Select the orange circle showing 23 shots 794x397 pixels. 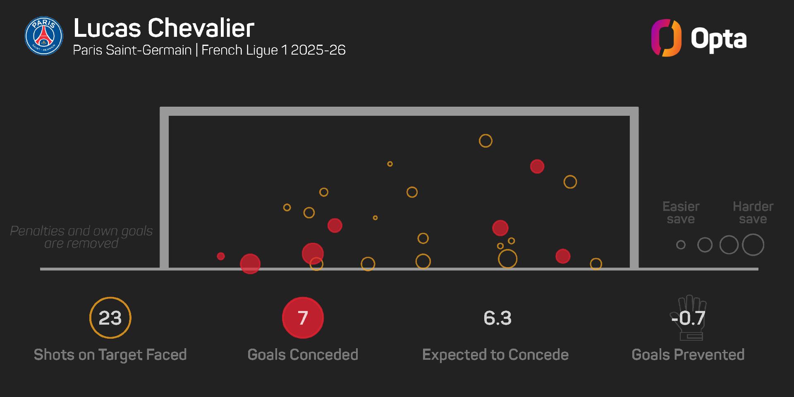[110, 318]
